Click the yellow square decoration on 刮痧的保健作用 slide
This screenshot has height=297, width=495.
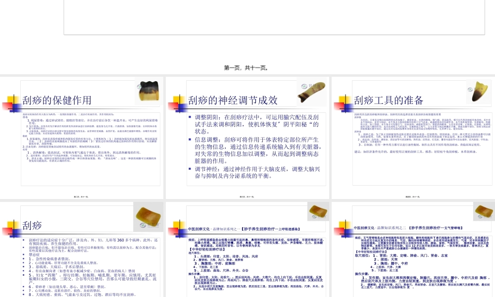click(11, 99)
